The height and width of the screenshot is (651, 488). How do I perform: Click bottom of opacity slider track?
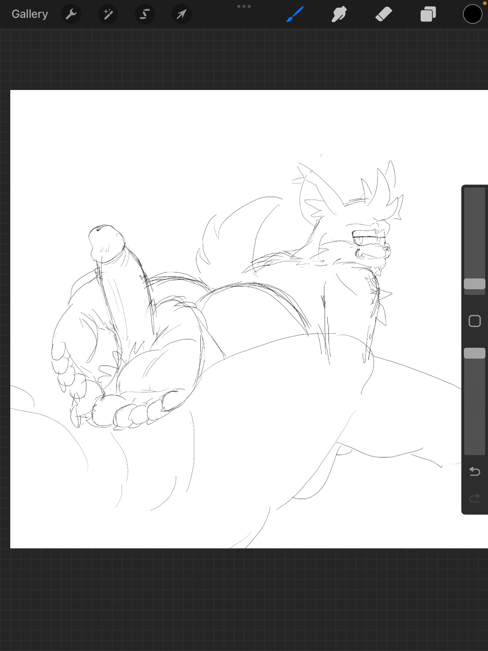(474, 449)
